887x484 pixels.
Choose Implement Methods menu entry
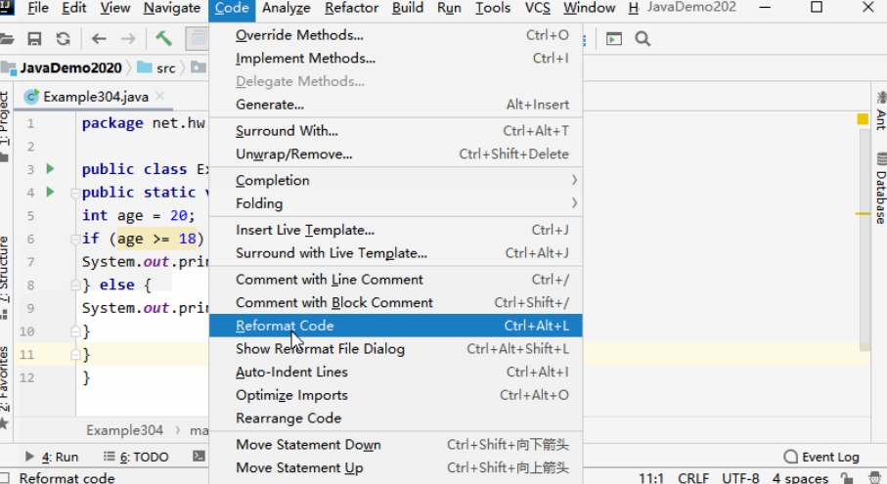(395, 59)
